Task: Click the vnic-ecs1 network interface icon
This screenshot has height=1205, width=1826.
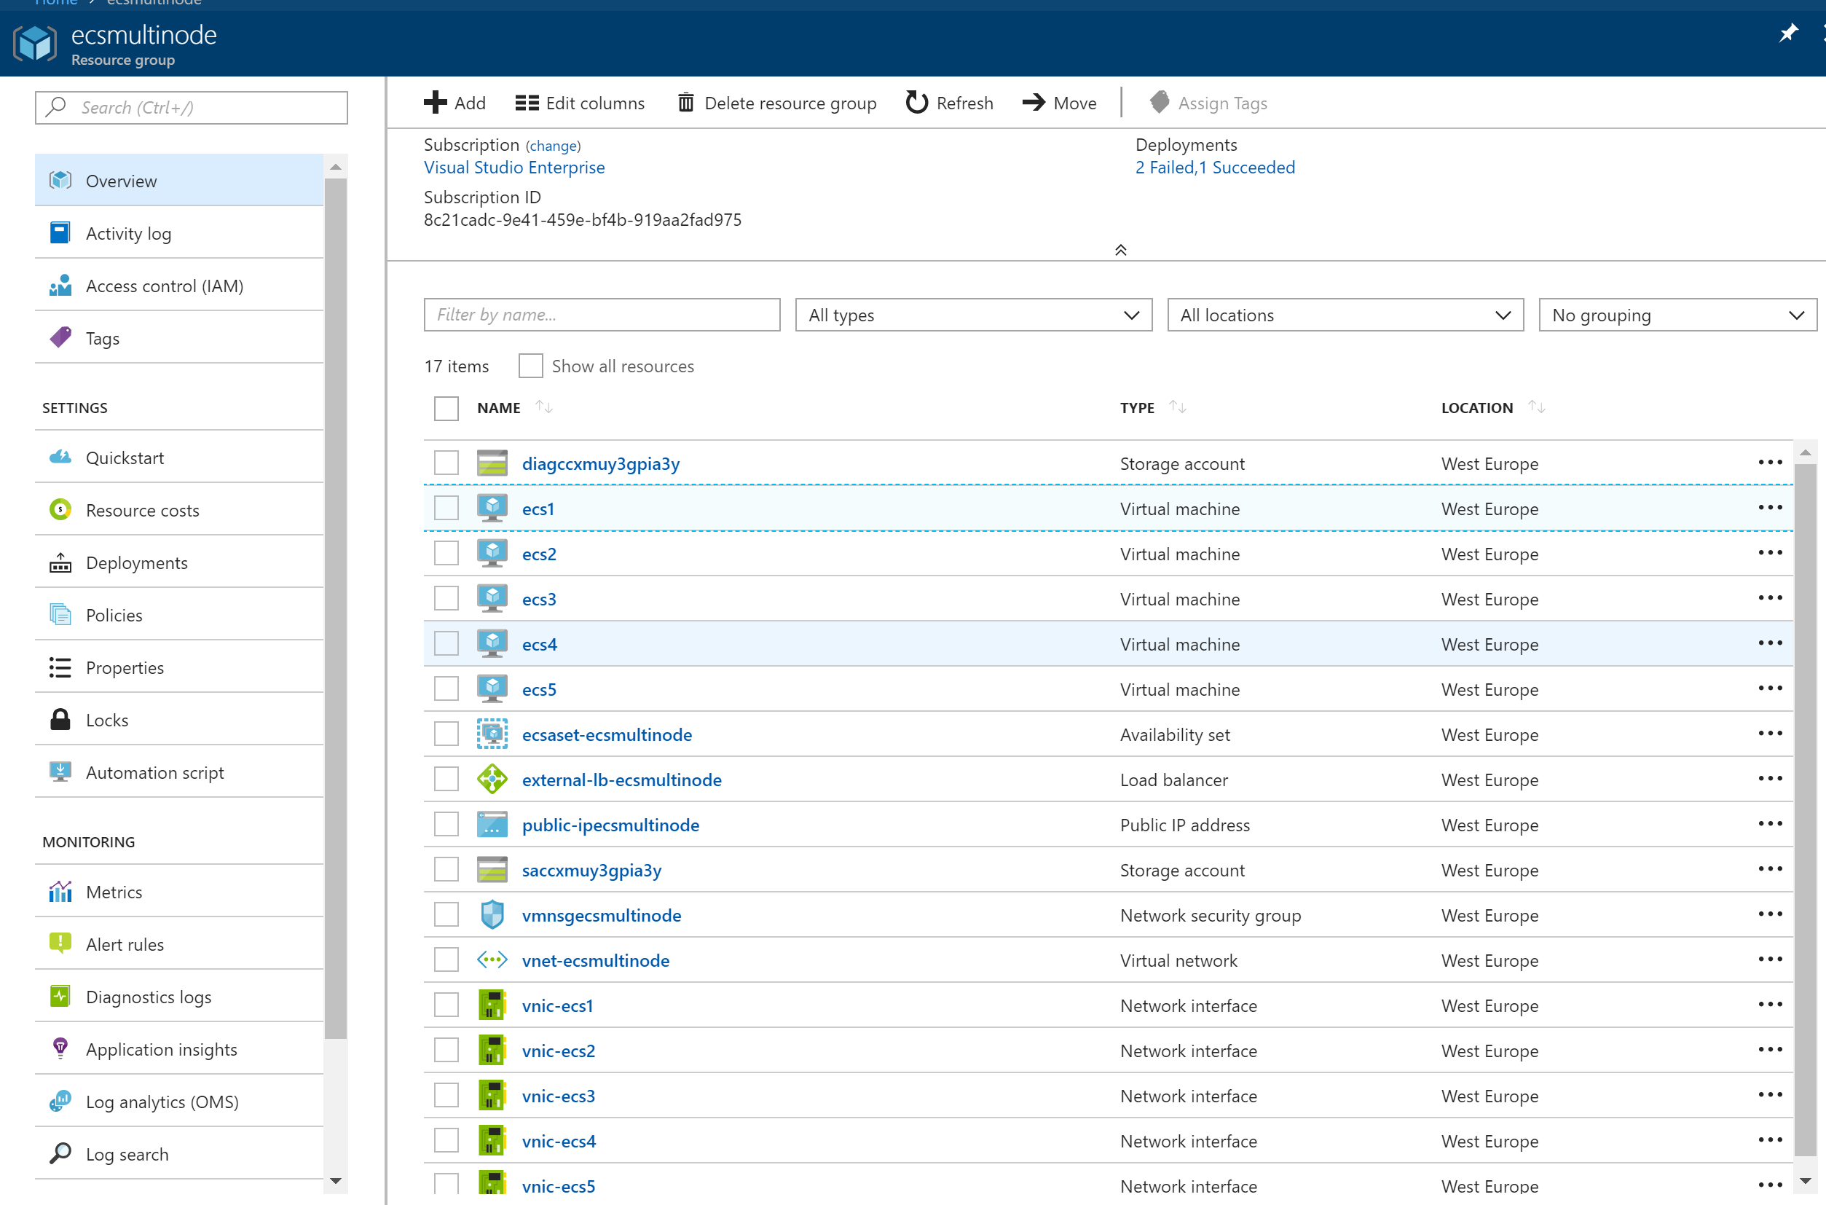Action: [x=492, y=1005]
